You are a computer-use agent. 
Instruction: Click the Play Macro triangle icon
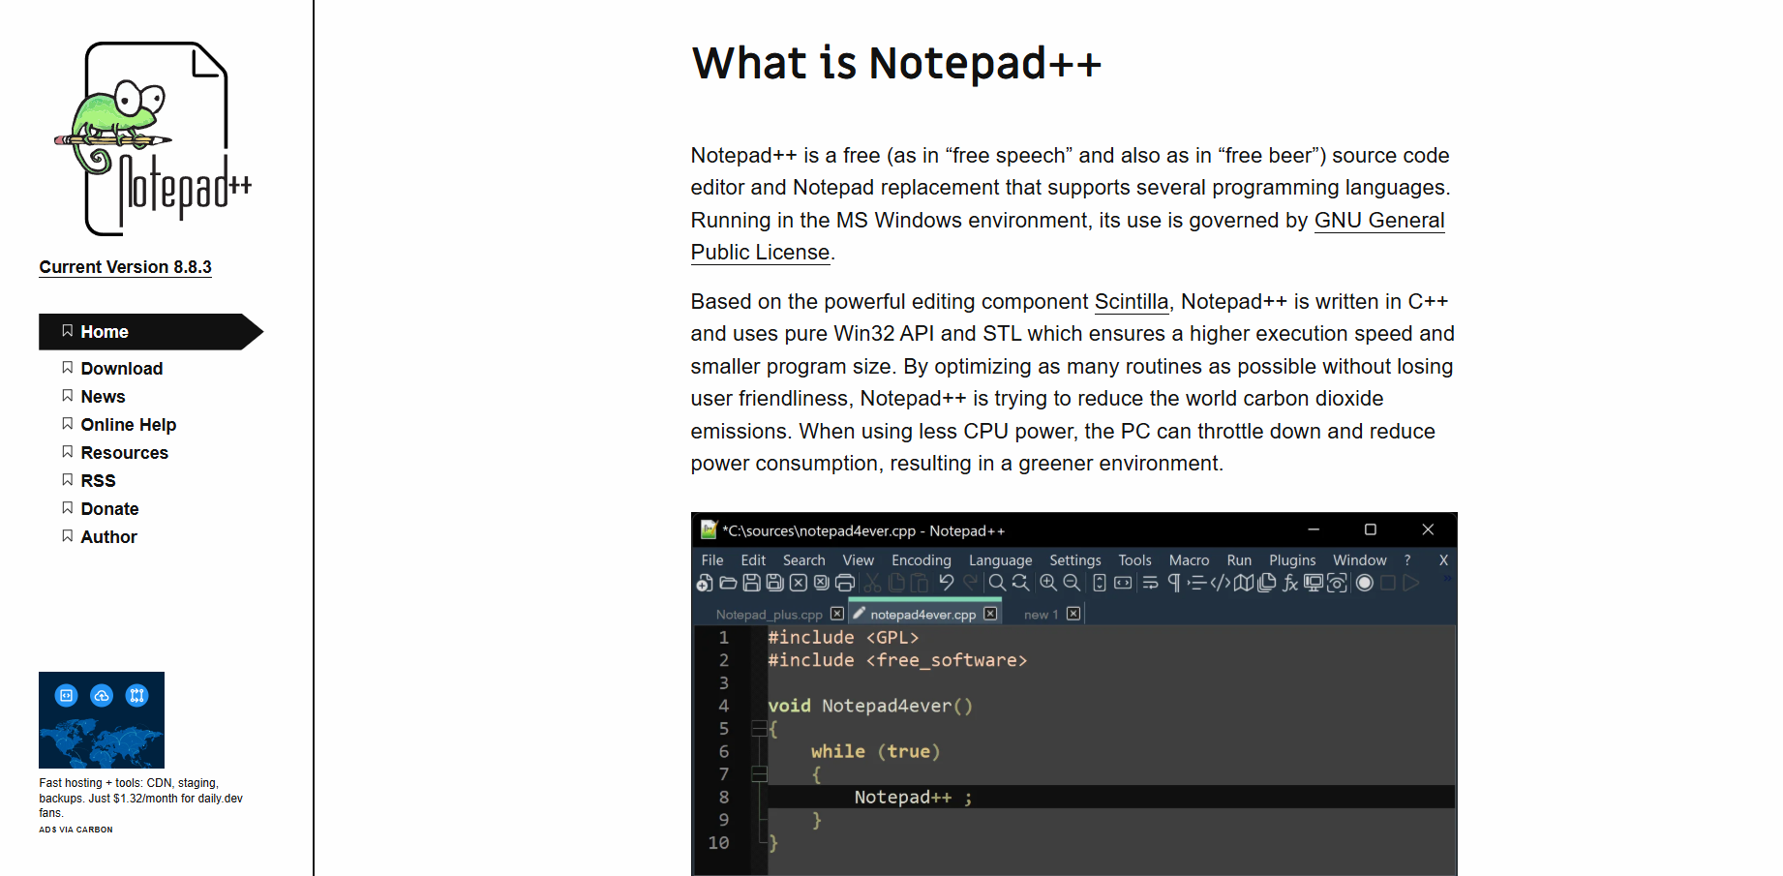point(1411,583)
